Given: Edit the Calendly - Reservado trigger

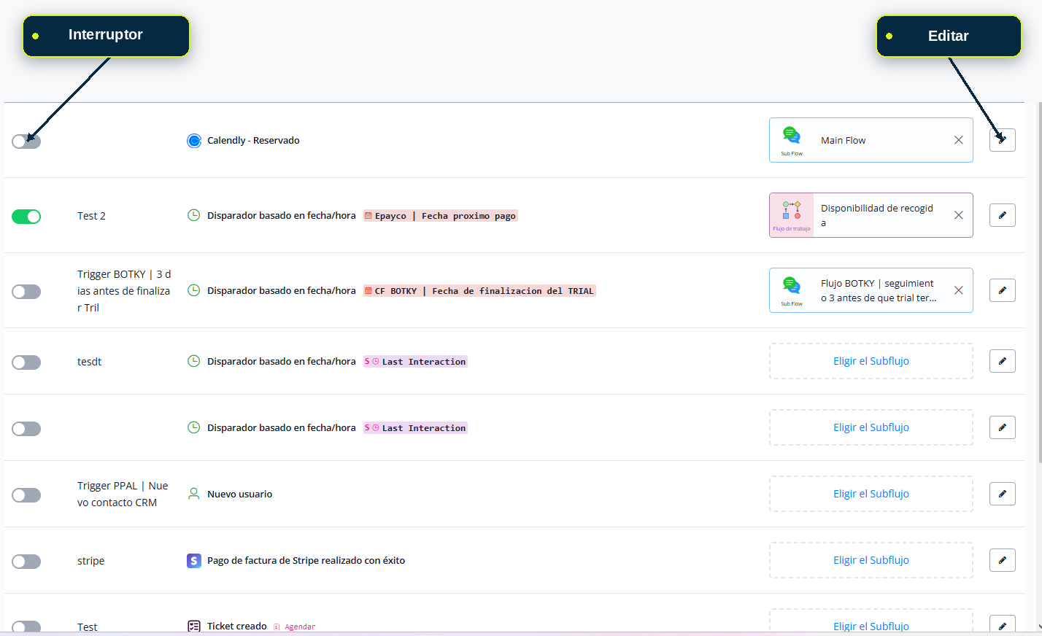Looking at the screenshot, I should click(x=1003, y=140).
